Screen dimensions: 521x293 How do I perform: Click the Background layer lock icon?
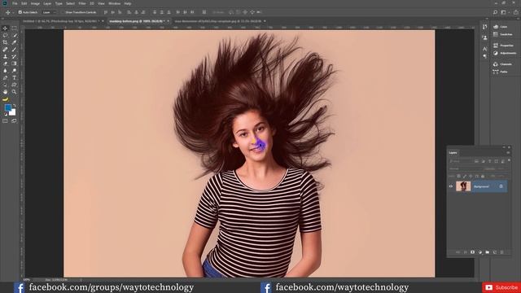pos(501,186)
